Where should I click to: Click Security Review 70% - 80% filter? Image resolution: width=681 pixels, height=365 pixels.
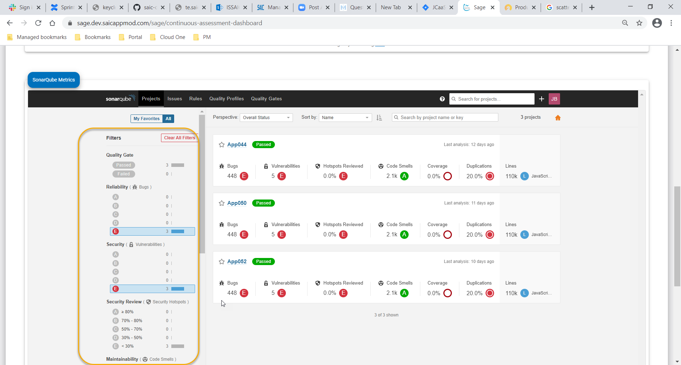(153, 321)
